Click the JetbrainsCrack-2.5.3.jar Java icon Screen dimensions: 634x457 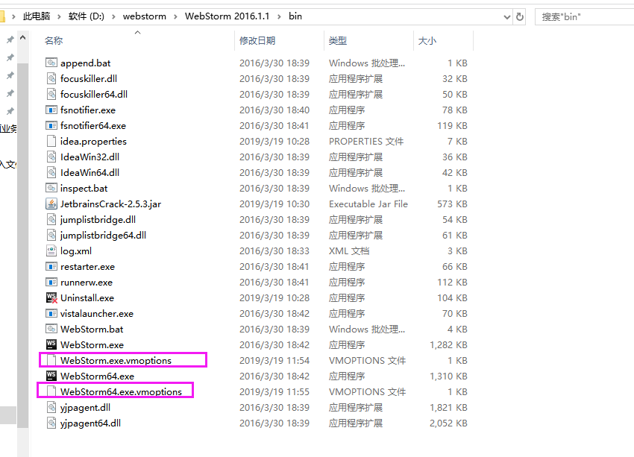click(x=51, y=204)
